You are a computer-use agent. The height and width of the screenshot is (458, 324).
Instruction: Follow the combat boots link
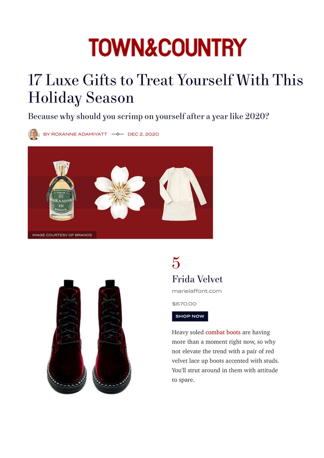pos(223,332)
